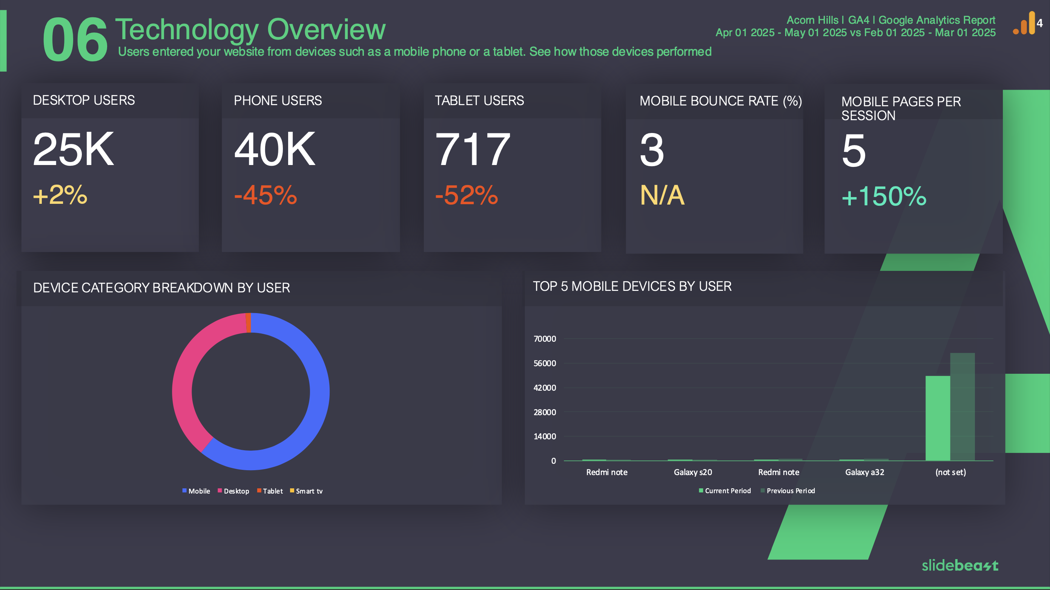The height and width of the screenshot is (590, 1050).
Task: Click the Tablet legend color swatch
Action: tap(259, 490)
